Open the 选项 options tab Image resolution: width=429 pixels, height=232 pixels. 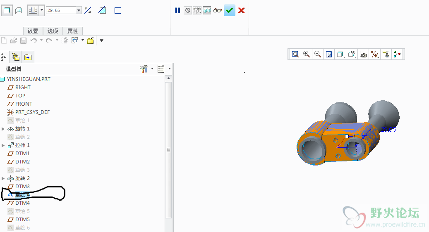click(x=53, y=31)
